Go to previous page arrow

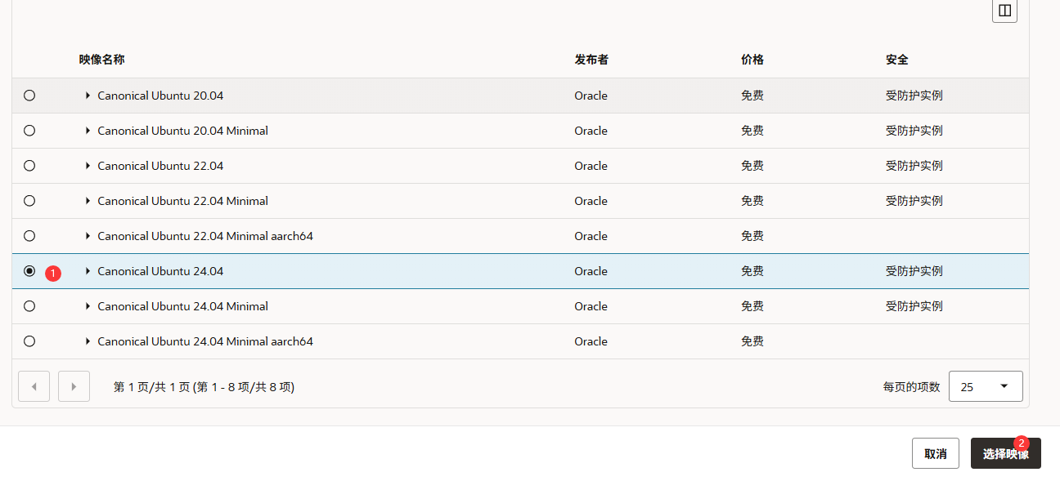34,386
